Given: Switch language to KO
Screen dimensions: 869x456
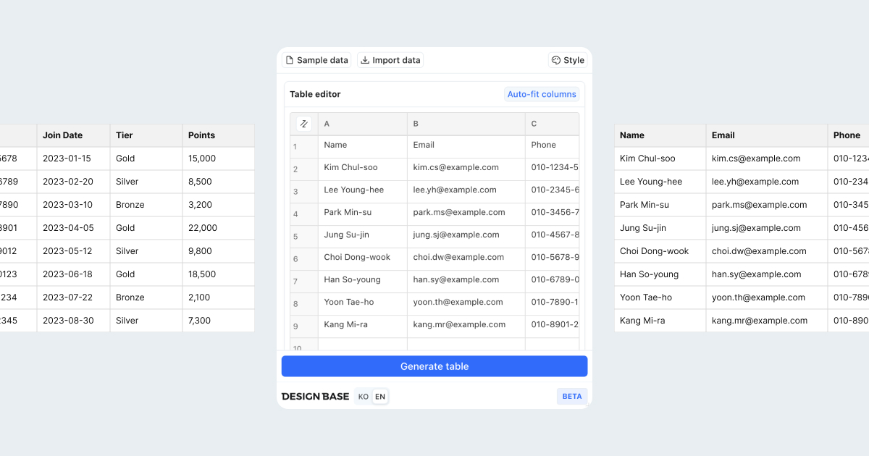Looking at the screenshot, I should point(364,397).
